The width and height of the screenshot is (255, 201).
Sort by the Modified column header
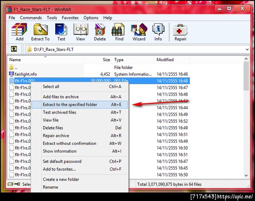[172, 59]
